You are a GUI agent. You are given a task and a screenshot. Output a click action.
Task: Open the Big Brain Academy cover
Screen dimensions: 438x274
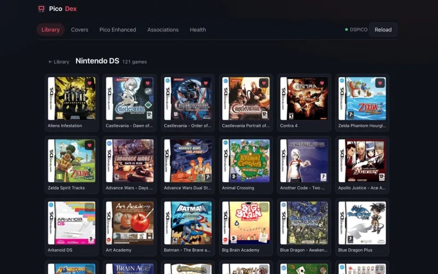(246, 222)
